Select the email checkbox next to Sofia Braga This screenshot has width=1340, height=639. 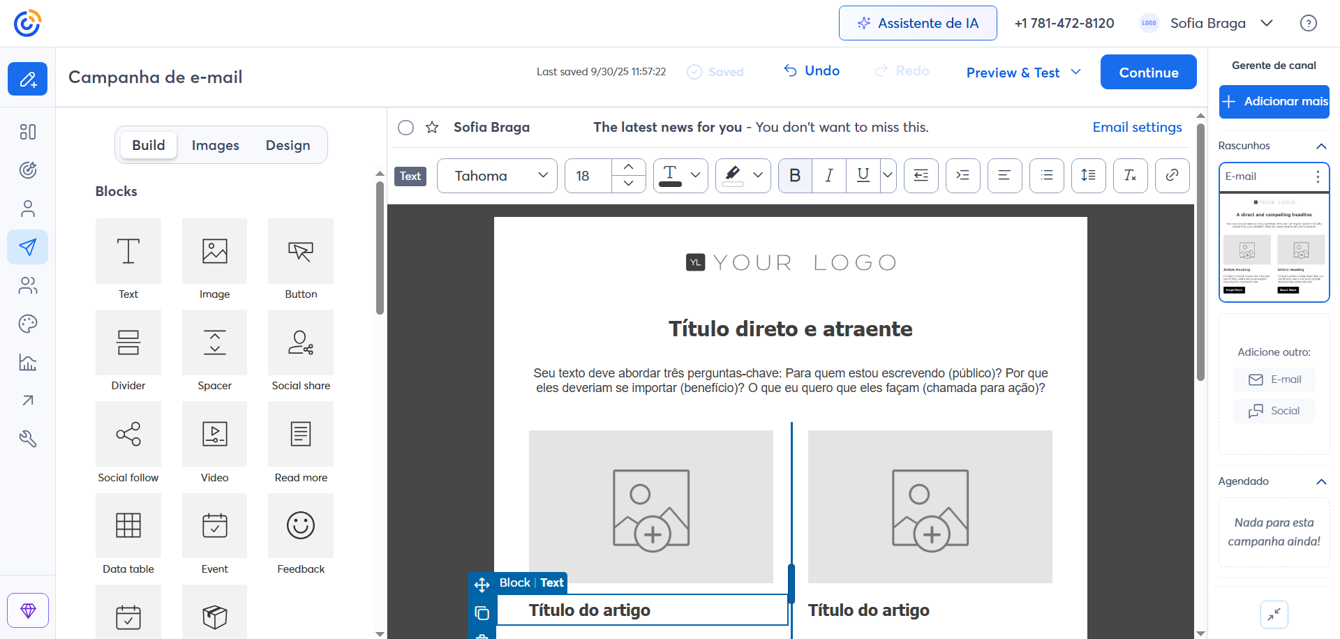[405, 128]
